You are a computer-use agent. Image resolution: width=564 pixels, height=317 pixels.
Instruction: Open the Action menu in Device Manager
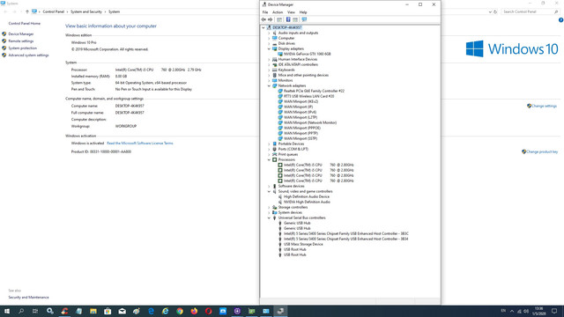click(x=278, y=12)
